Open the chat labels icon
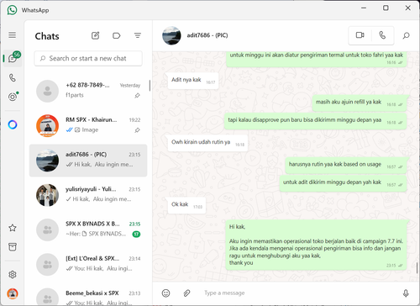 (x=116, y=35)
